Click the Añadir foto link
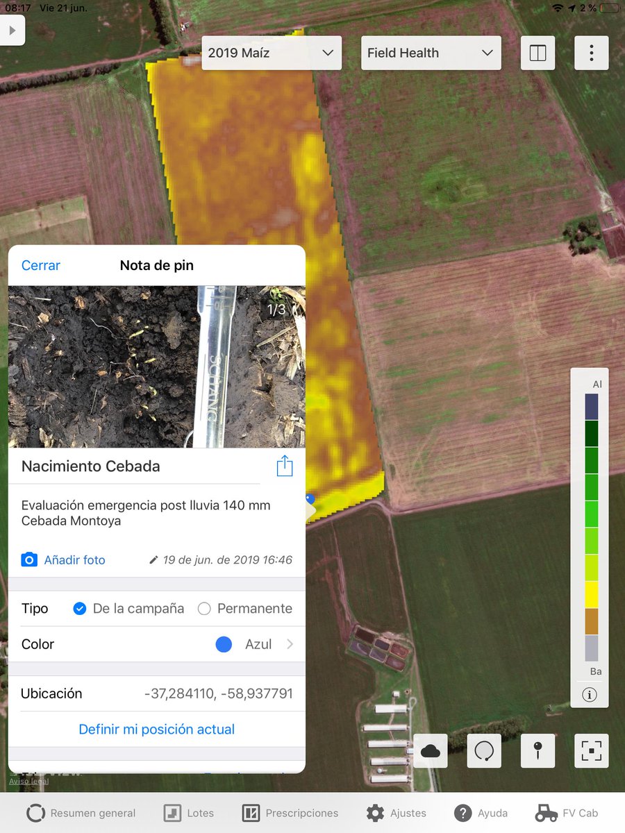The width and height of the screenshot is (625, 833). (75, 559)
